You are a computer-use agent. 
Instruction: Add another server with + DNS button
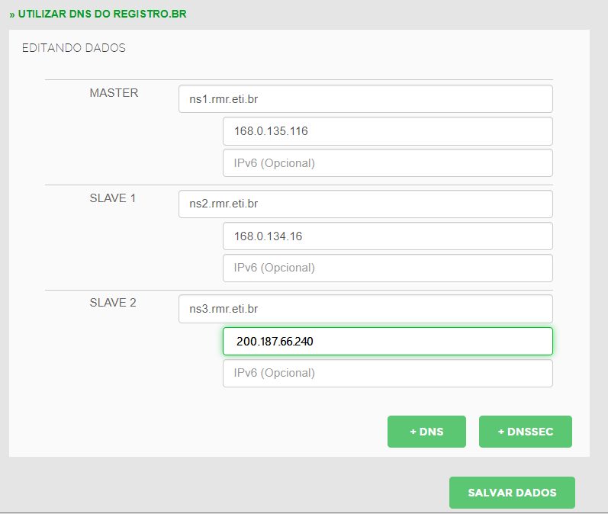point(426,432)
